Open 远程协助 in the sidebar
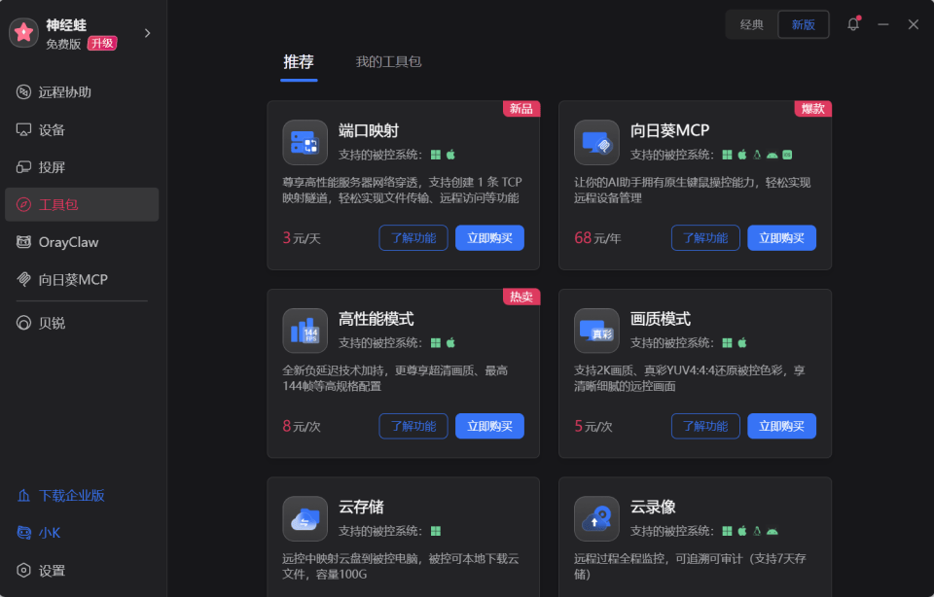Viewport: 934px width, 597px height. (x=82, y=92)
